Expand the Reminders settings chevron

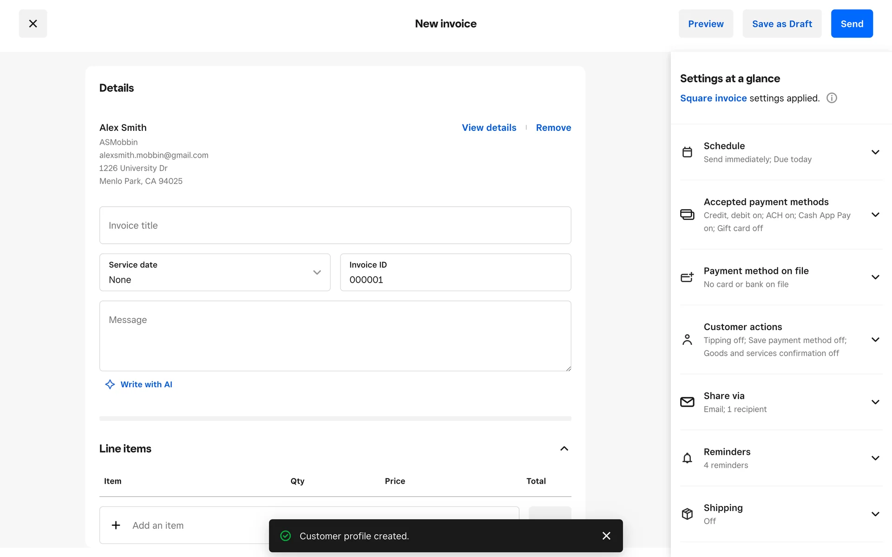click(x=875, y=458)
